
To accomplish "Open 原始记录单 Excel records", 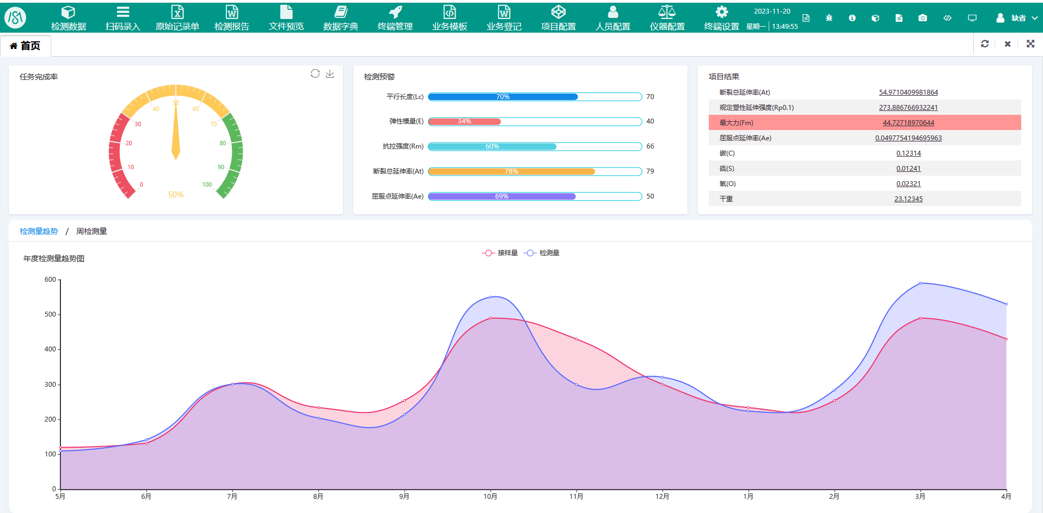I will (x=177, y=17).
